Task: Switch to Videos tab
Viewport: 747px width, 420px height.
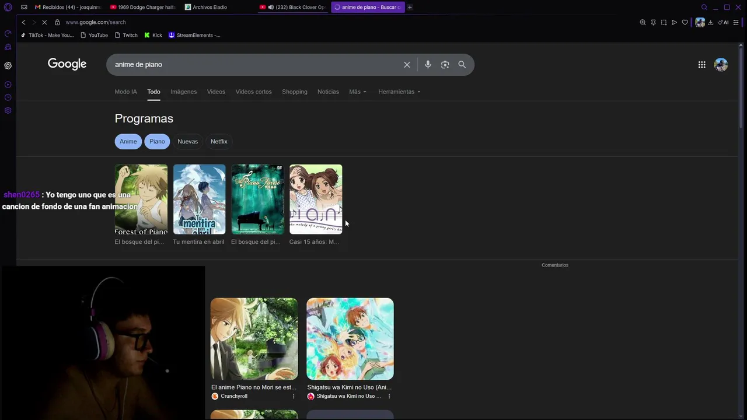Action: click(x=216, y=92)
